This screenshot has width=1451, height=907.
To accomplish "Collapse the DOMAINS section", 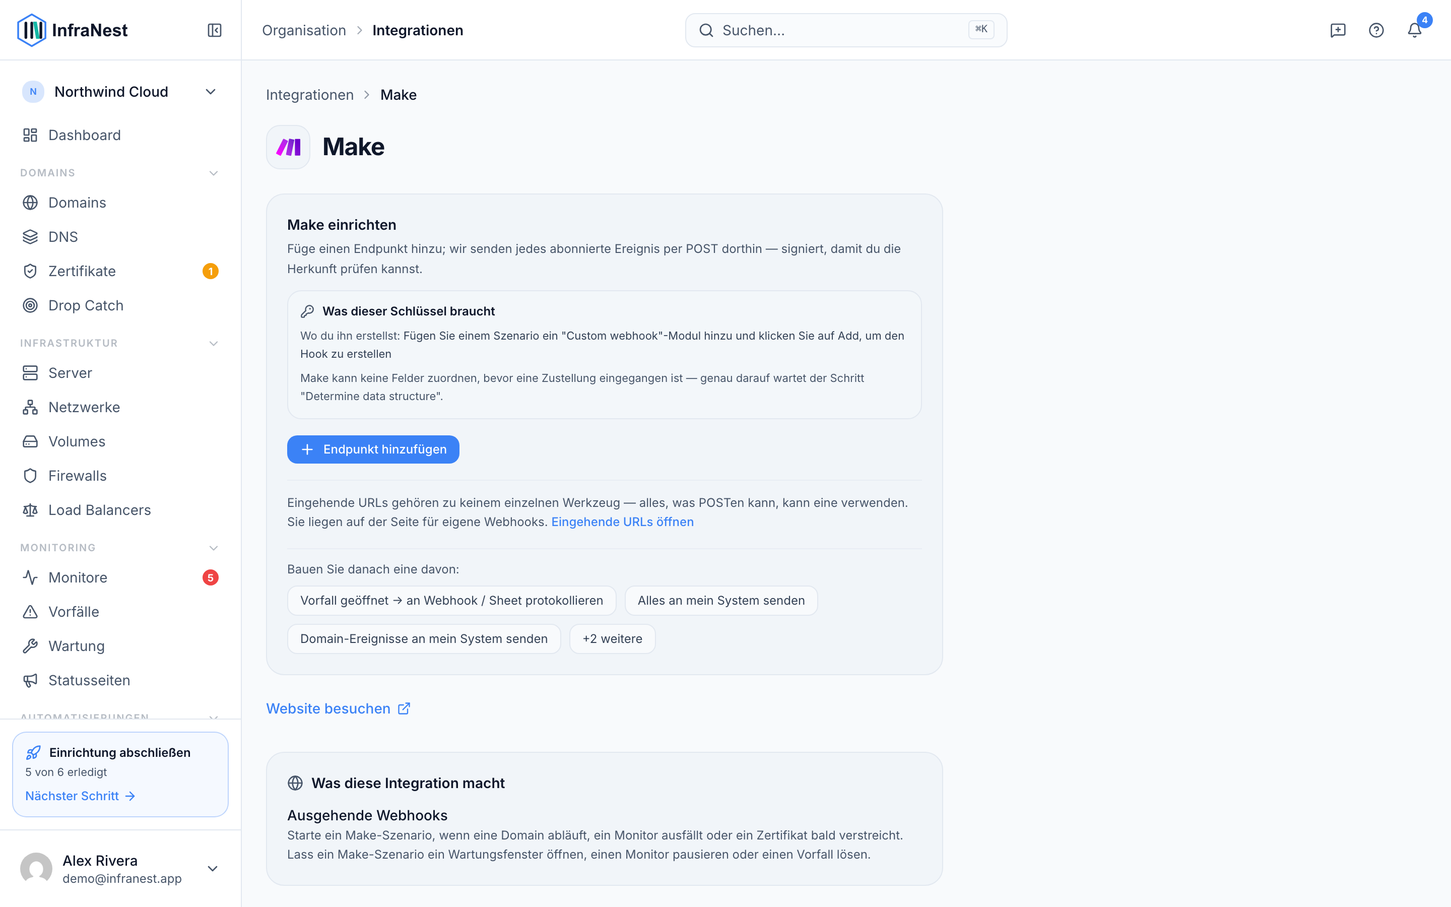I will pyautogui.click(x=214, y=173).
